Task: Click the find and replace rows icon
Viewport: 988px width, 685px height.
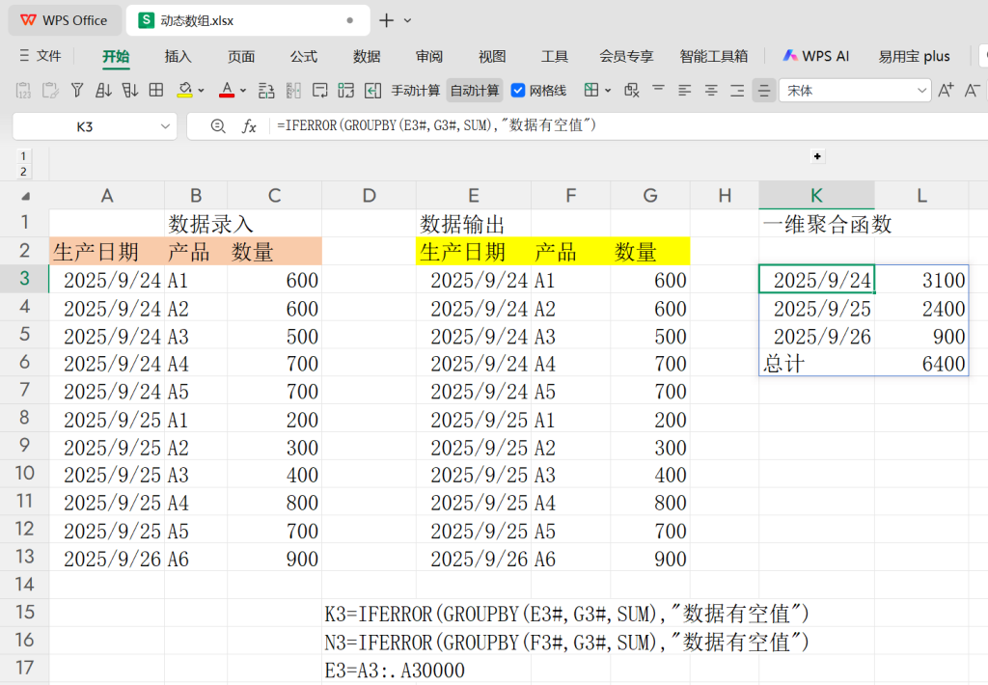Action: (266, 91)
